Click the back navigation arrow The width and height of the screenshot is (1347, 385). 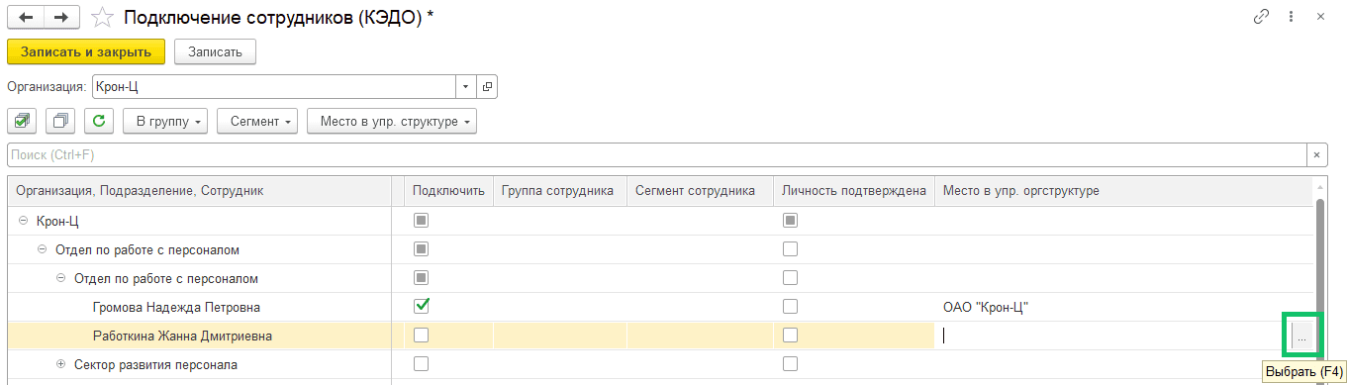coord(25,17)
